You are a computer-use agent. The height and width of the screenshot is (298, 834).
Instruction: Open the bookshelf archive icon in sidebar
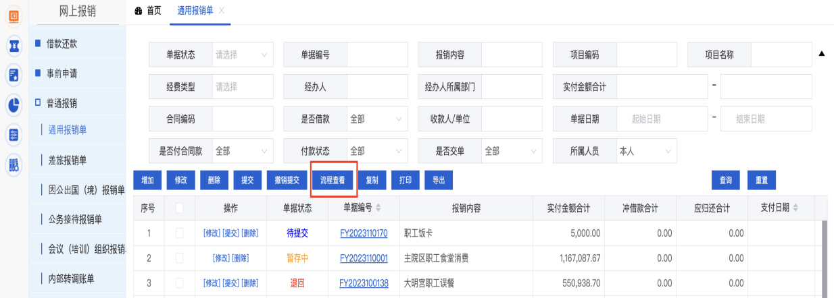click(14, 164)
